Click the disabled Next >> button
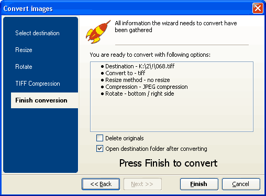 point(142,184)
